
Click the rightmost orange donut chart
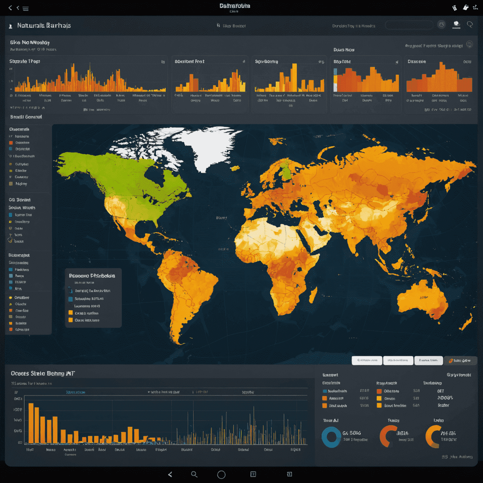(434, 436)
